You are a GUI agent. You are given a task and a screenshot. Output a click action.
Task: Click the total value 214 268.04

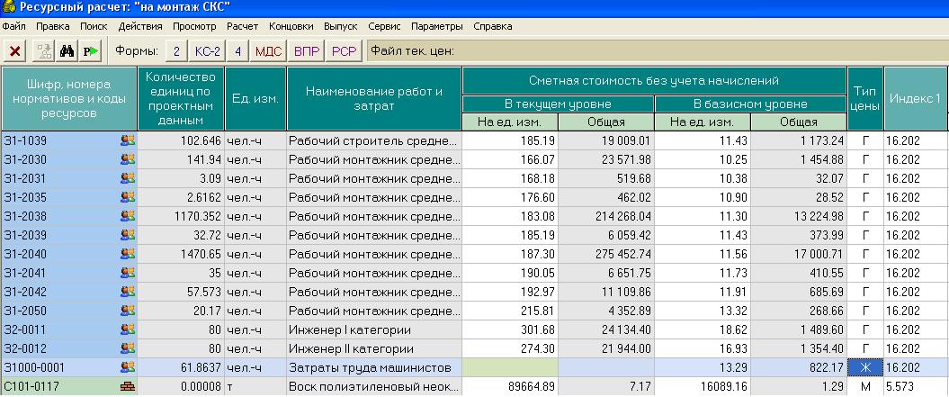(x=606, y=216)
